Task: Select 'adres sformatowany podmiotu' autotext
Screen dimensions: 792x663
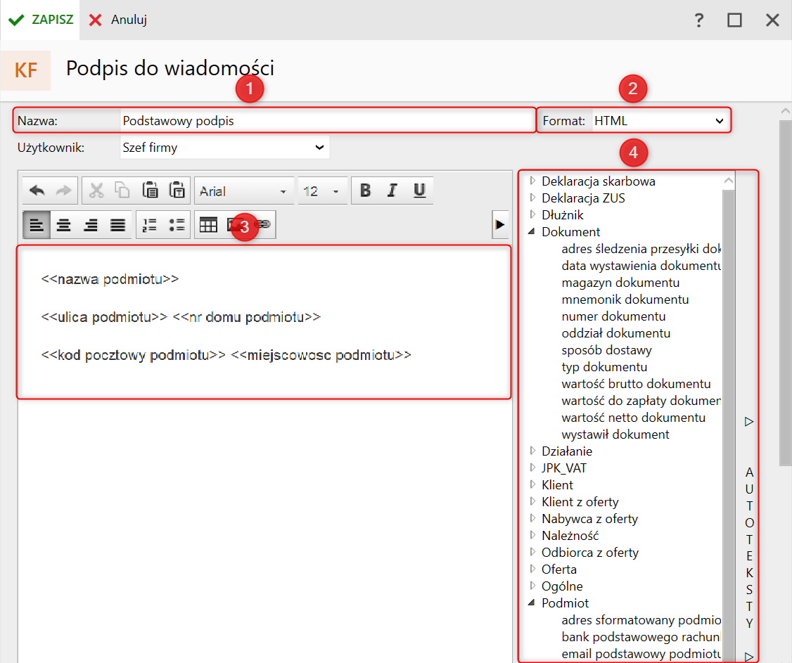Action: 641,620
